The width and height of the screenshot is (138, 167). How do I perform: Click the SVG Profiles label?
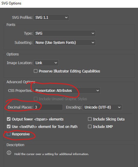(22, 18)
